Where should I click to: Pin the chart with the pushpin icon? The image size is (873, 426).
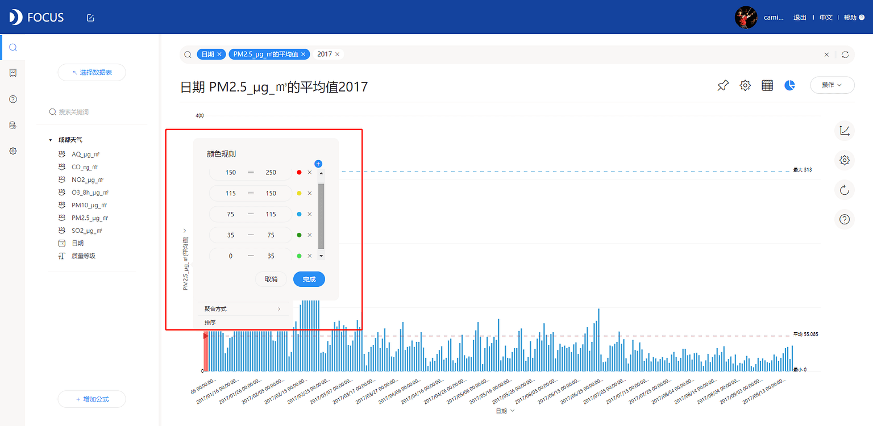[x=722, y=86]
